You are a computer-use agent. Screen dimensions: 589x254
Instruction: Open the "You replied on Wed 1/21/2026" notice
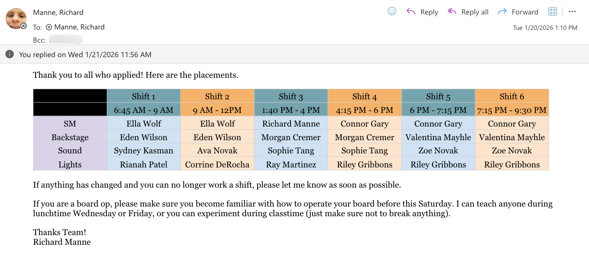[x=85, y=54]
